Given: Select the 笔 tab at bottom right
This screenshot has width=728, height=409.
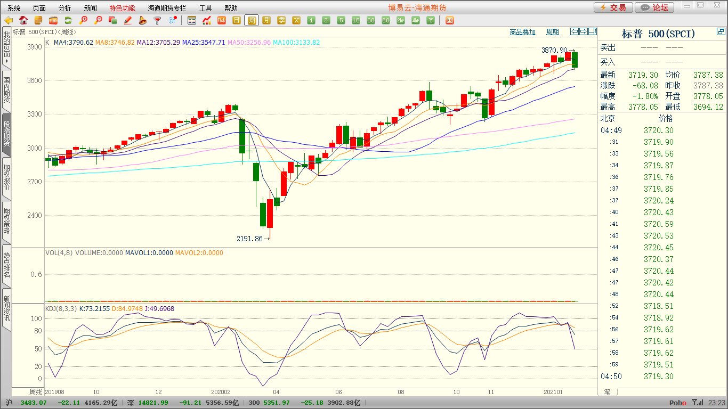Looking at the screenshot, I should [607, 392].
